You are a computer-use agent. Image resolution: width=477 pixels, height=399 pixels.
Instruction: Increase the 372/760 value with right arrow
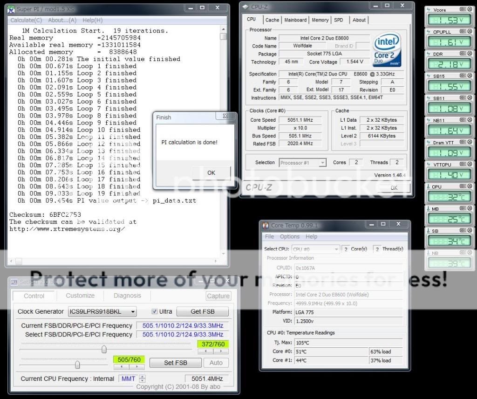(x=221, y=351)
